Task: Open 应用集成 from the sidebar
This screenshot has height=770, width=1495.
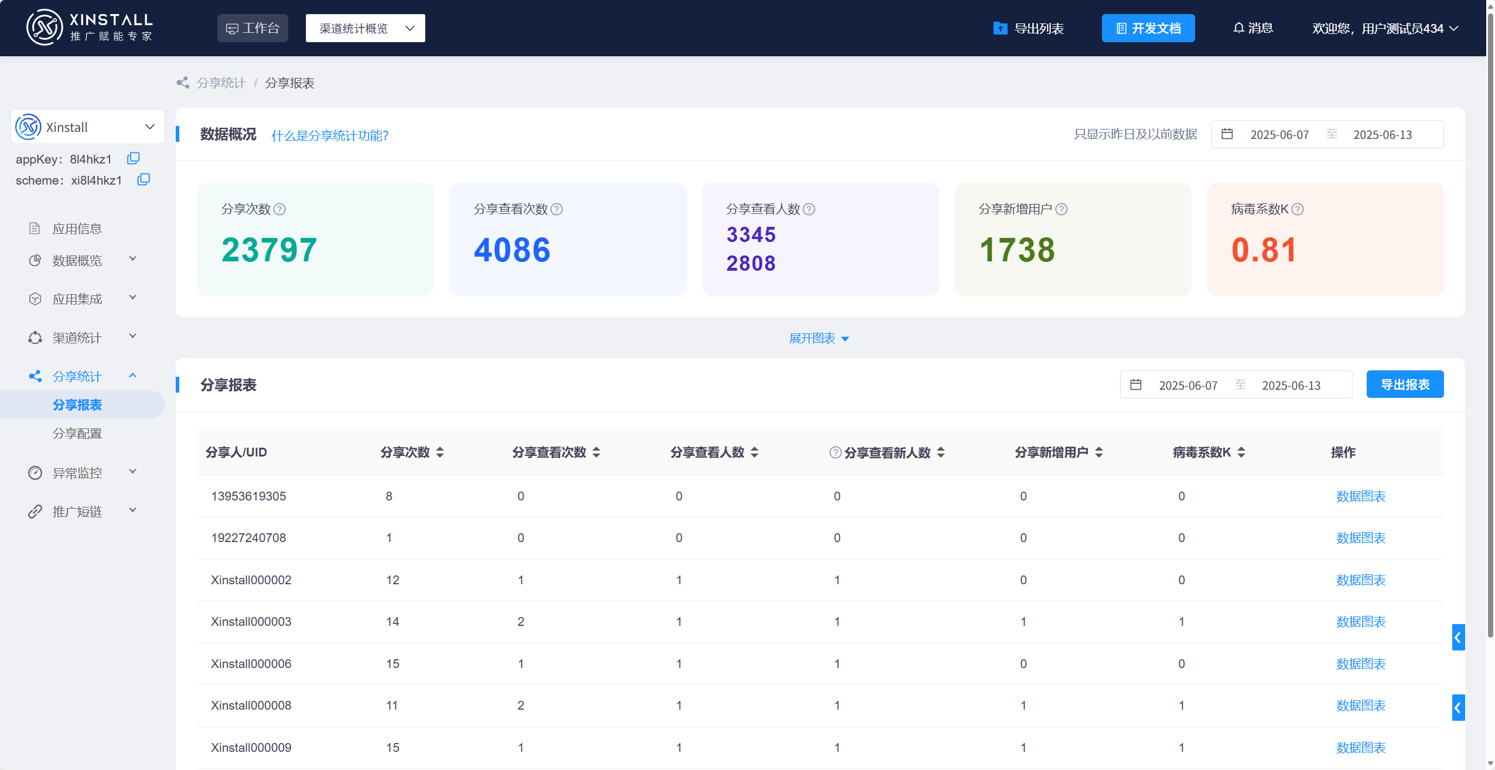Action: click(x=77, y=298)
